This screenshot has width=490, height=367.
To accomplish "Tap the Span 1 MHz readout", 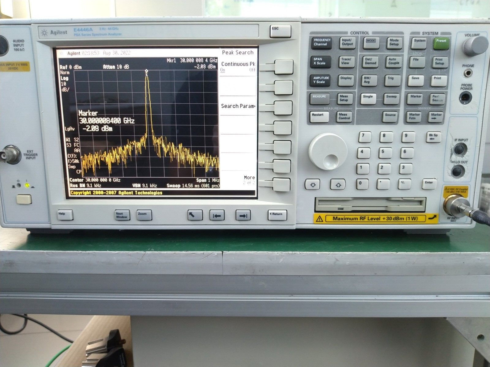I will tap(208, 180).
